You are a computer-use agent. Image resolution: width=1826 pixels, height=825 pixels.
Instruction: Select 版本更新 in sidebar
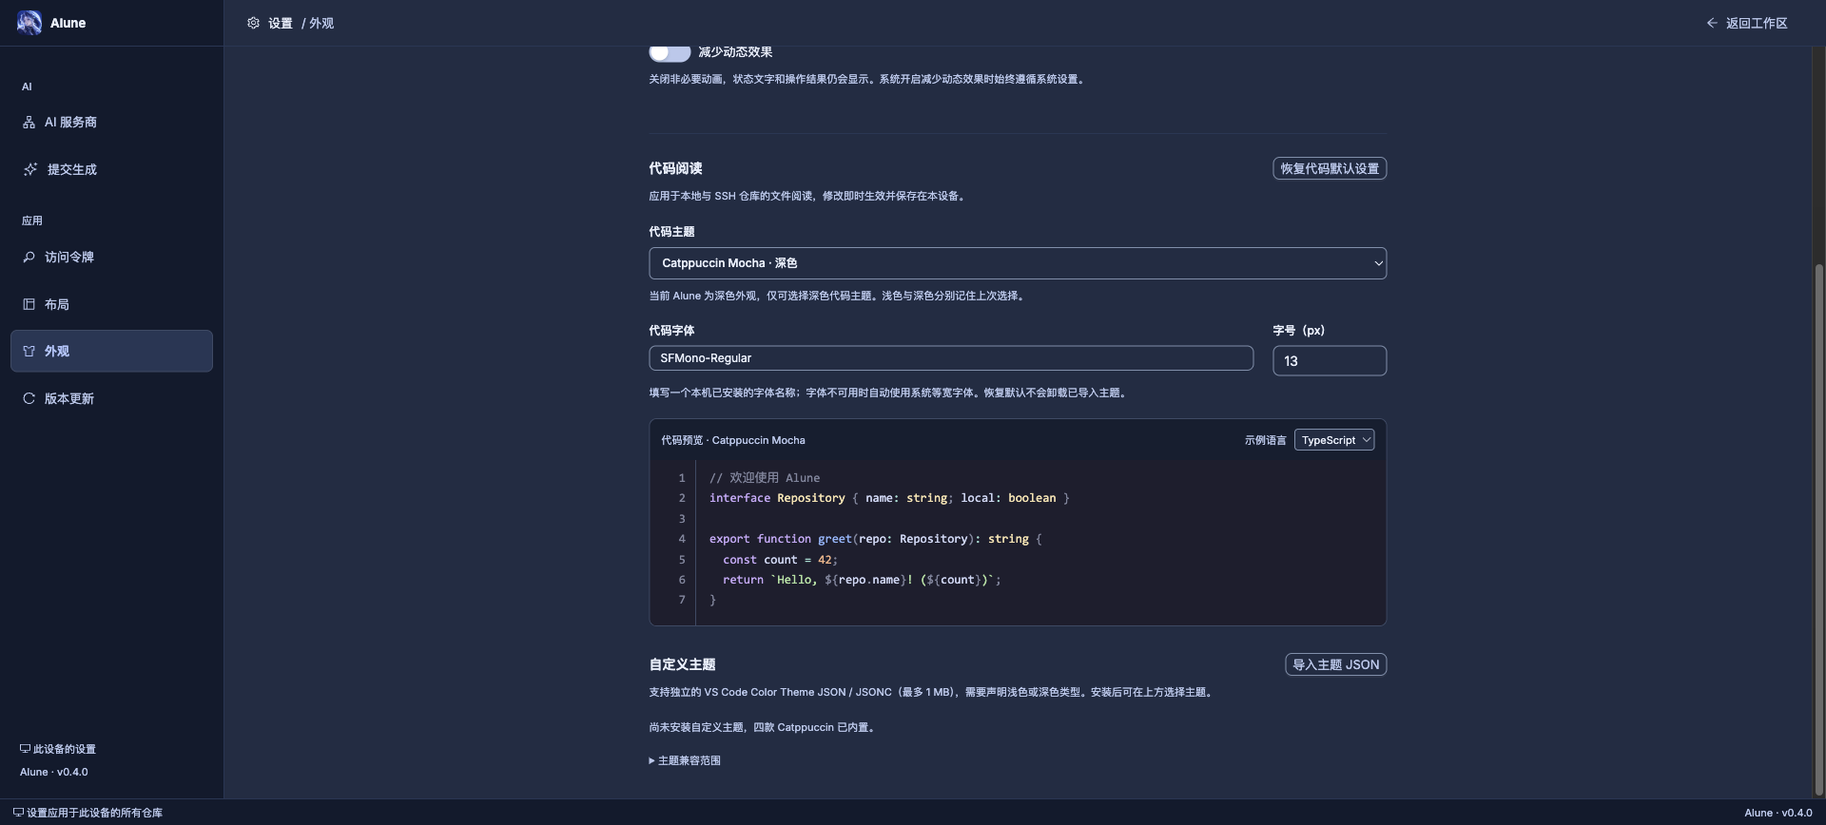click(111, 398)
